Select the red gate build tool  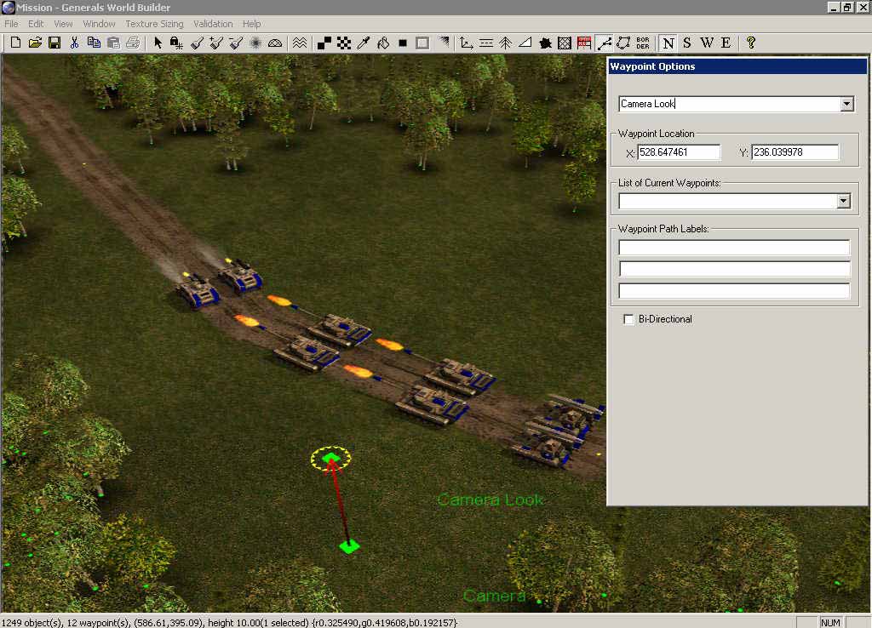(584, 43)
